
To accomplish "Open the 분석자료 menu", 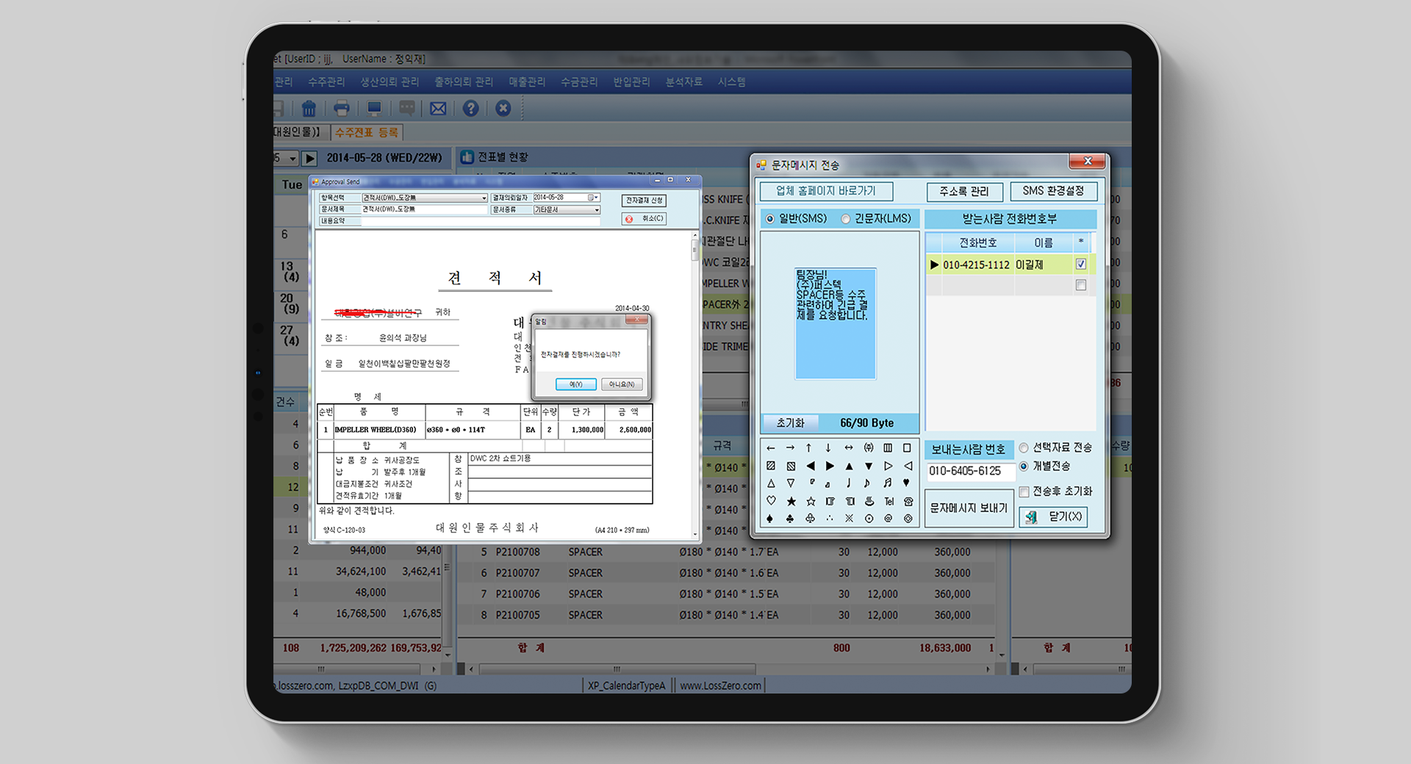I will (x=683, y=82).
